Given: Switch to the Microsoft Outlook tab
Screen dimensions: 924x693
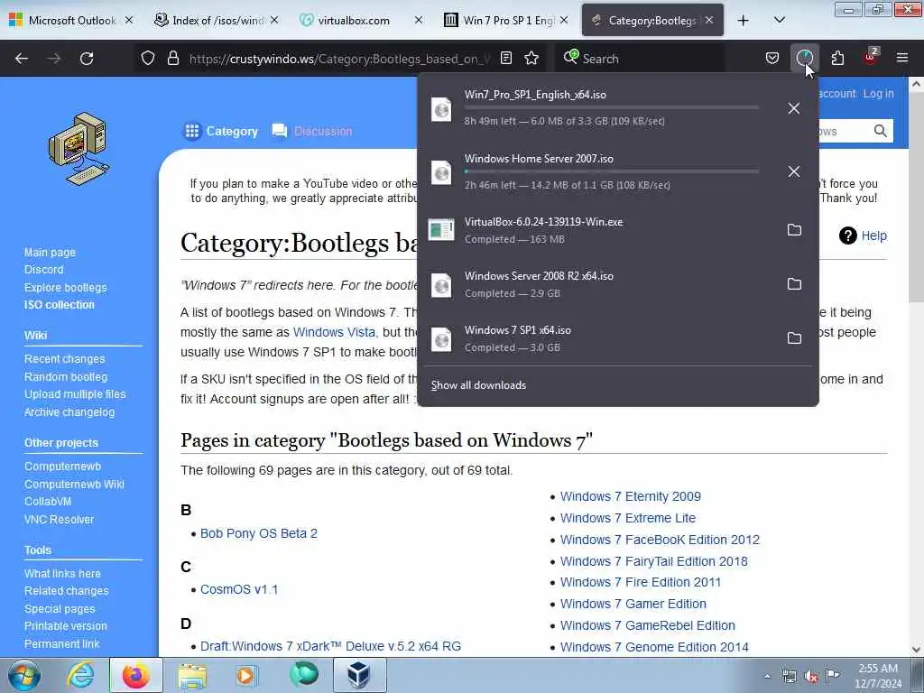Looking at the screenshot, I should click(x=72, y=20).
